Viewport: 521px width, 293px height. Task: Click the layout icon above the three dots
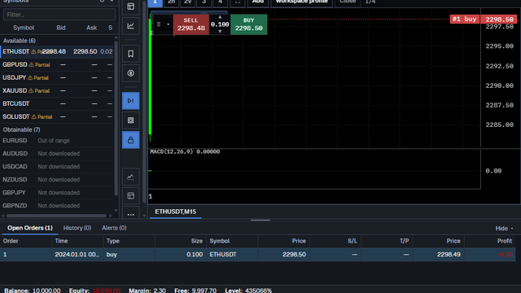tap(130, 196)
